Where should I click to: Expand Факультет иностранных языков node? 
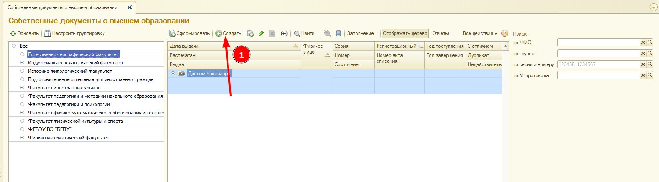pyautogui.click(x=22, y=88)
